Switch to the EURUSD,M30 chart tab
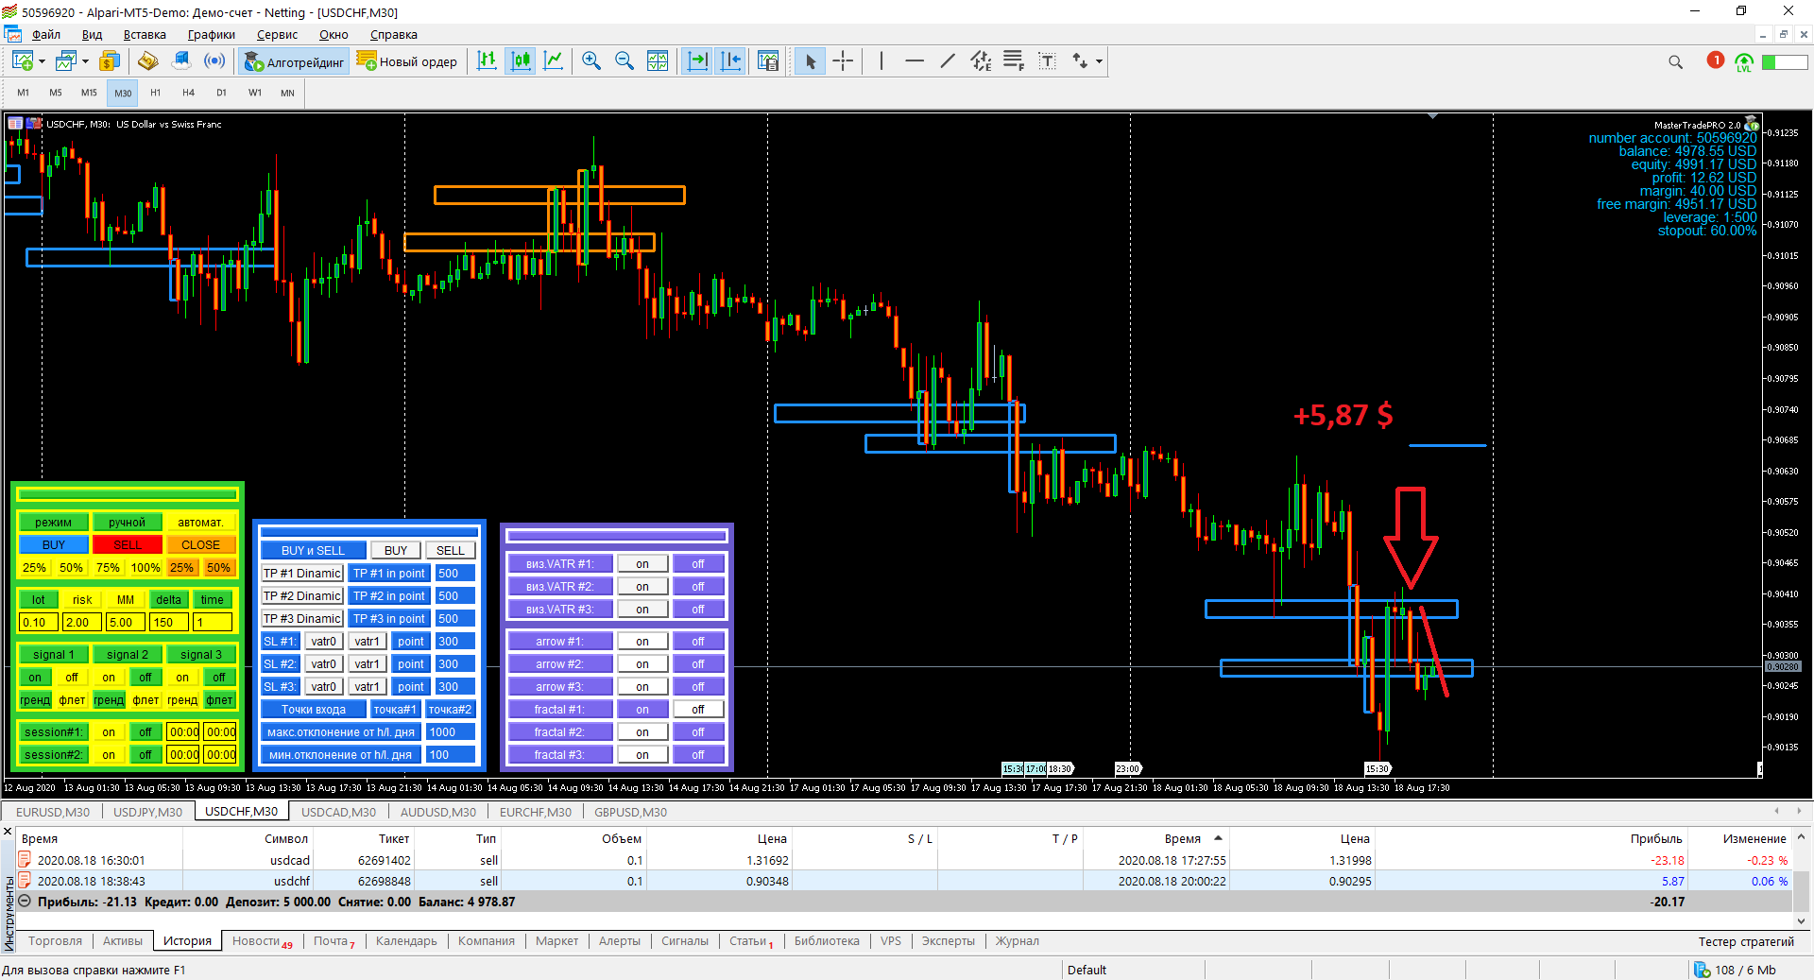The height and width of the screenshot is (980, 1814). 53,812
